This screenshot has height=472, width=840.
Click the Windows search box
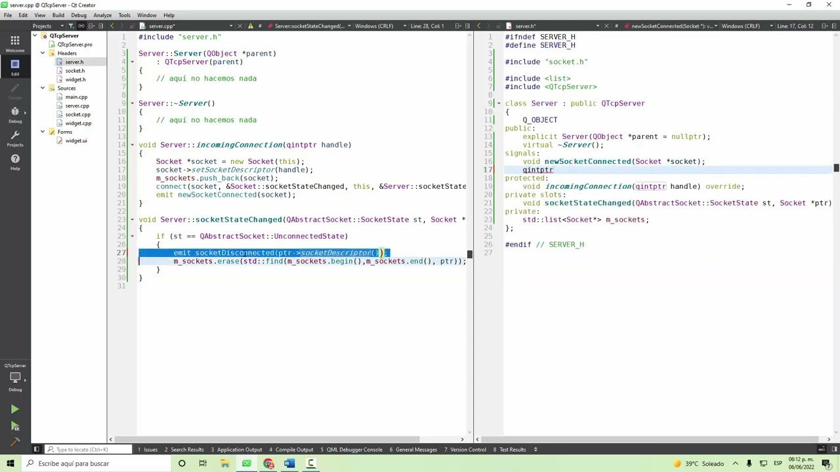[x=95, y=463]
